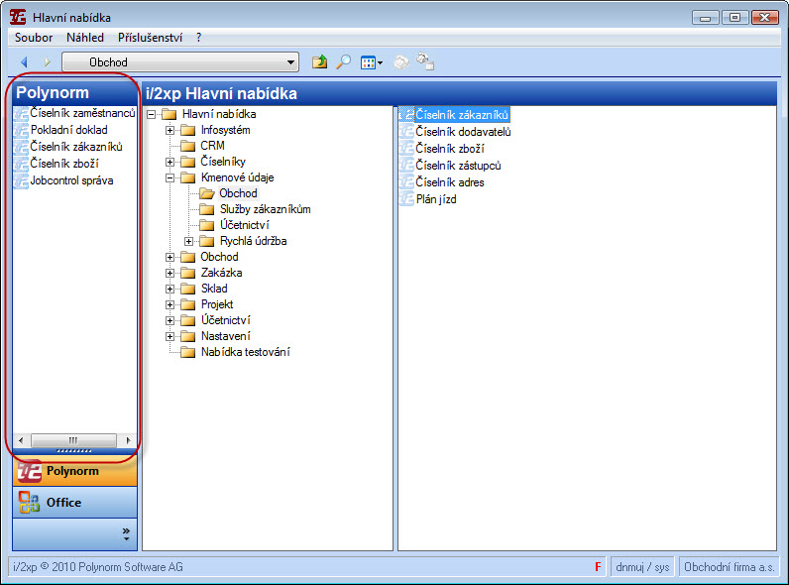Open Jobcontrol správa in Polynorm sidebar
This screenshot has height=585, width=789.
pos(71,180)
